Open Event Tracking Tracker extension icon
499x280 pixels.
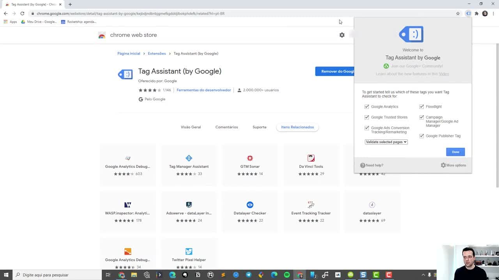click(x=311, y=205)
